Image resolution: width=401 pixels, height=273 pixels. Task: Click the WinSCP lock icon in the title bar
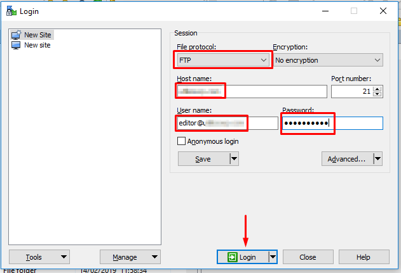(11, 11)
